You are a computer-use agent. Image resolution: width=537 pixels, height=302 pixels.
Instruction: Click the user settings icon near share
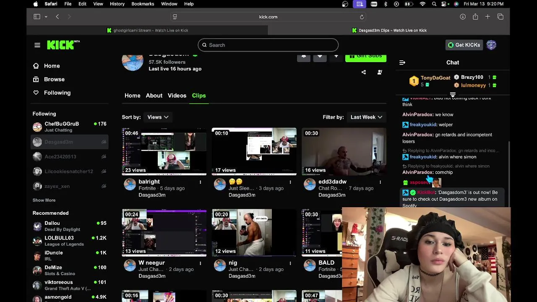click(x=380, y=72)
